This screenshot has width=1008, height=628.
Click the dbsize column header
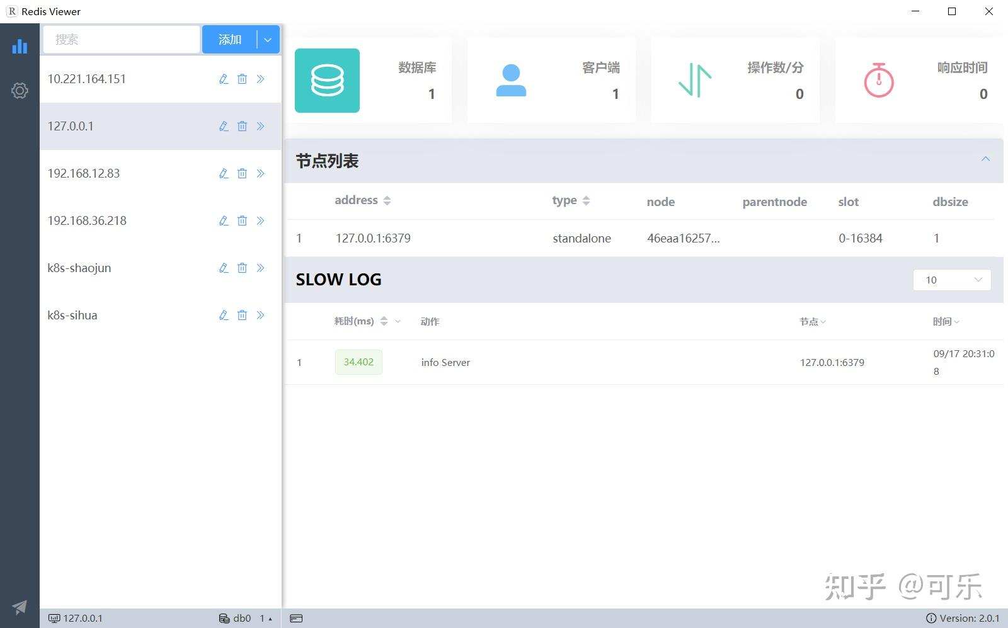[950, 202]
